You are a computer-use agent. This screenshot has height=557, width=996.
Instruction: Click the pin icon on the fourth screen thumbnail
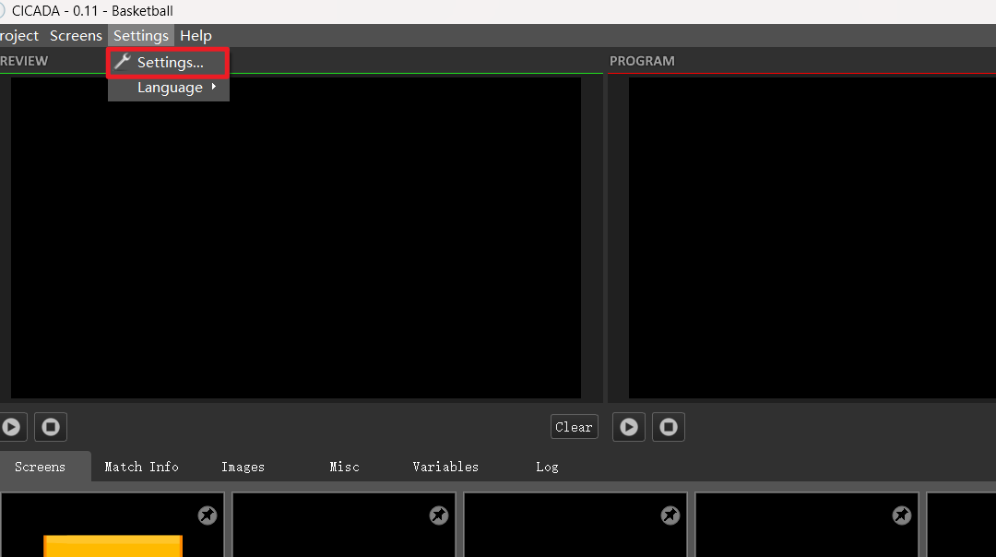pyautogui.click(x=902, y=516)
